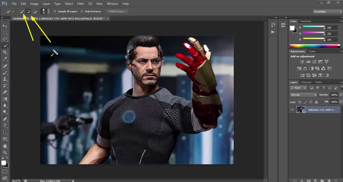Select the Clone Stamp tool

tap(5, 79)
